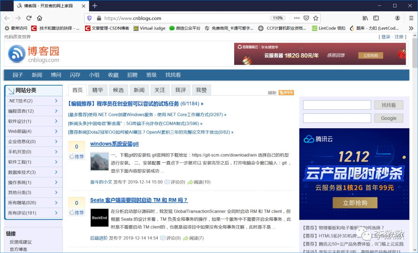Bookmark this page with the star icon
The width and height of the screenshot is (418, 253).
click(316, 18)
